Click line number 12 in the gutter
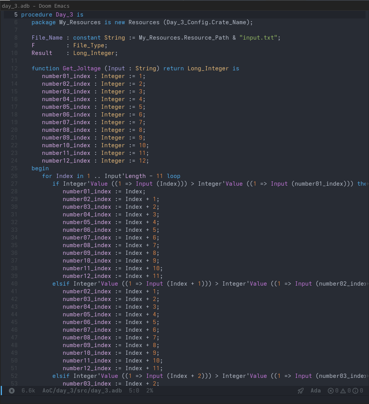 [14, 68]
